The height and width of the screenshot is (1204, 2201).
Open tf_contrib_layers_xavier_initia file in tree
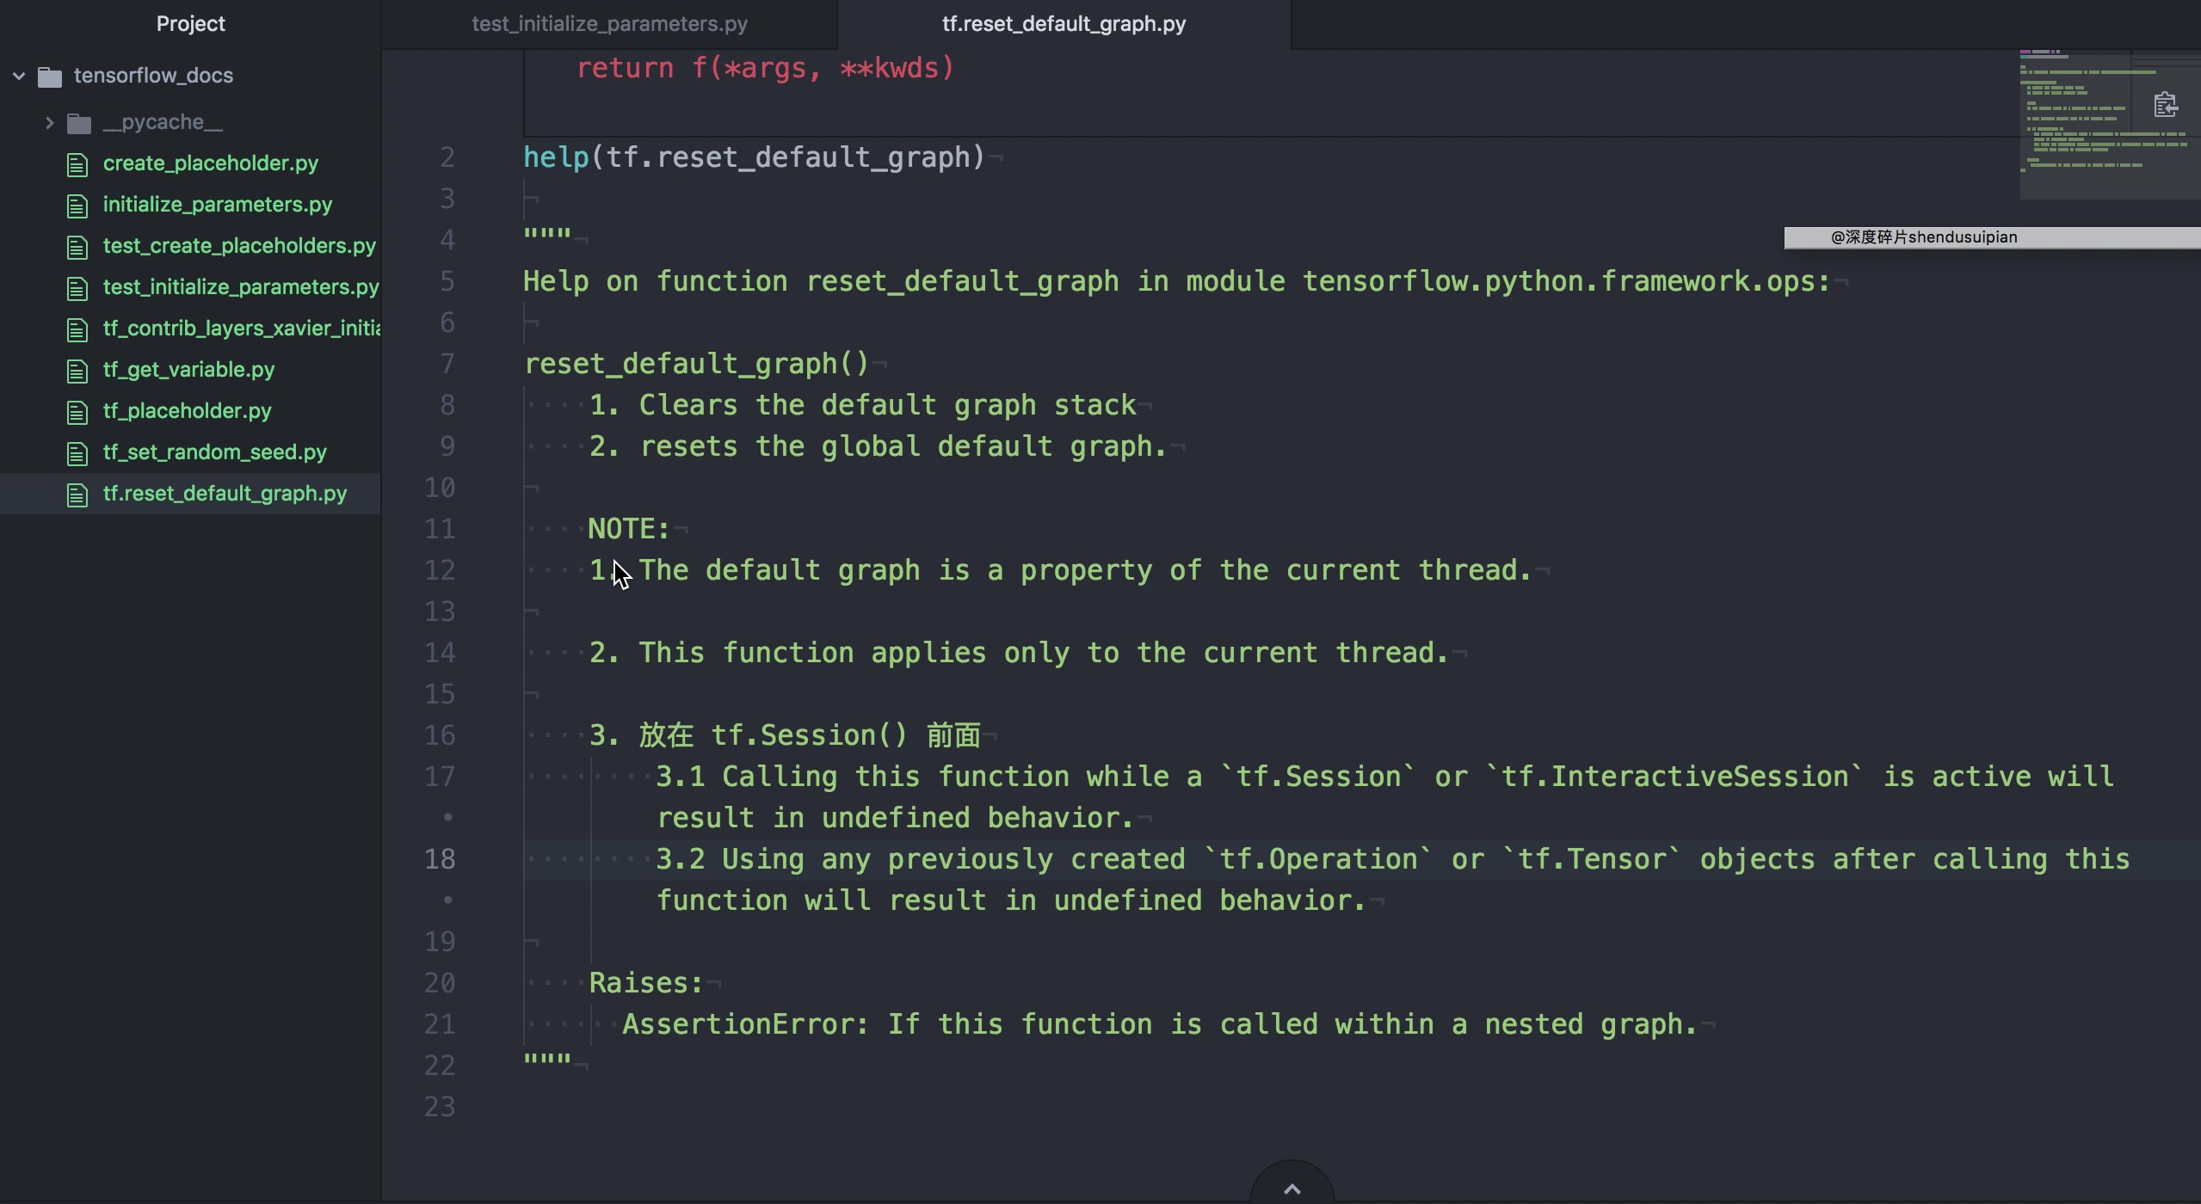coord(242,329)
